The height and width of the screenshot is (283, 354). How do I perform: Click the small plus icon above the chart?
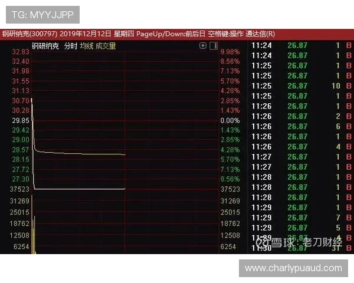(204, 45)
